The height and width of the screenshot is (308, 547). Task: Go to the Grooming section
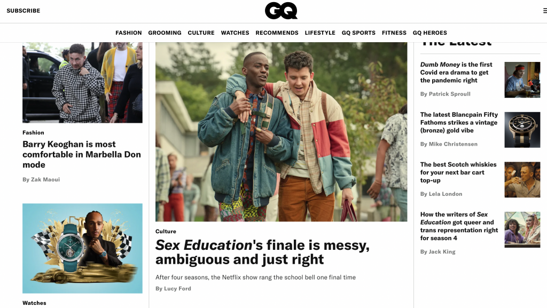(165, 33)
